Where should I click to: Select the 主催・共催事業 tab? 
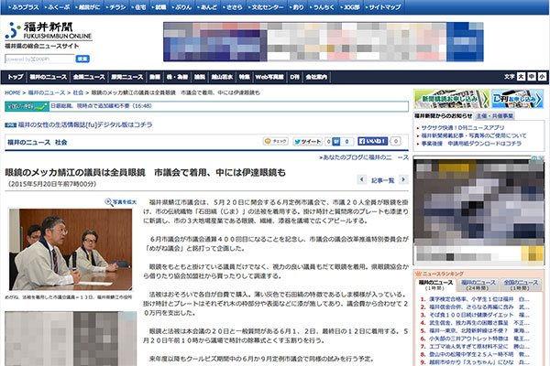click(x=495, y=116)
